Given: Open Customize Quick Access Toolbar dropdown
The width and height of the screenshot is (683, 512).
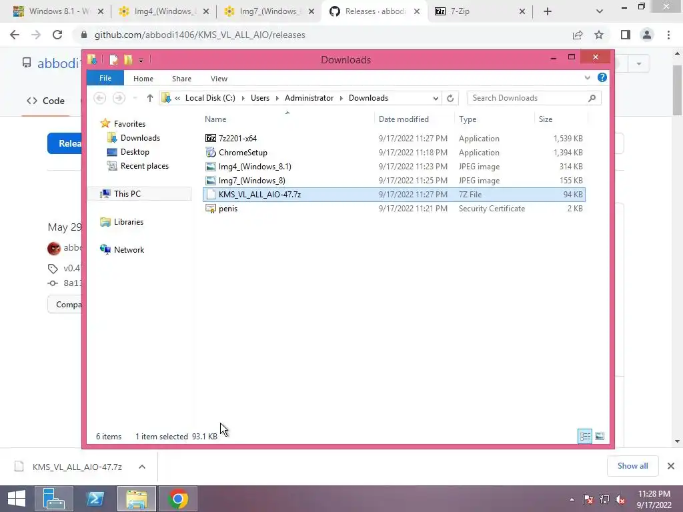Looking at the screenshot, I should (x=141, y=60).
